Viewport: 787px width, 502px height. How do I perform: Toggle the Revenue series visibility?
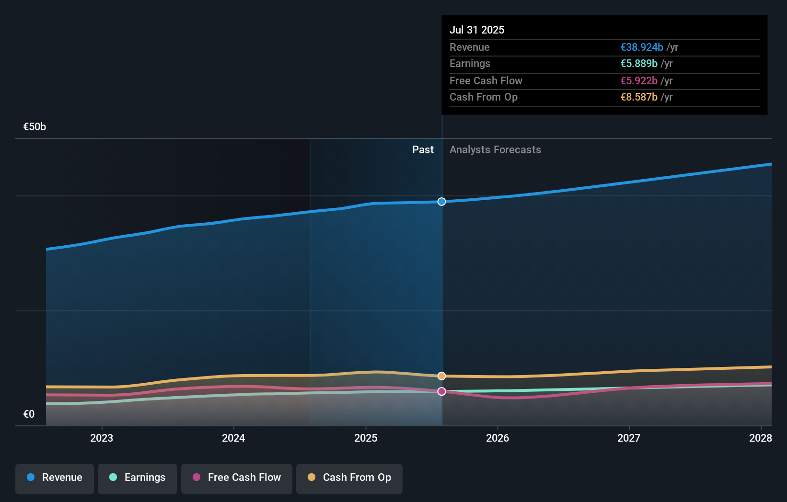pyautogui.click(x=54, y=478)
